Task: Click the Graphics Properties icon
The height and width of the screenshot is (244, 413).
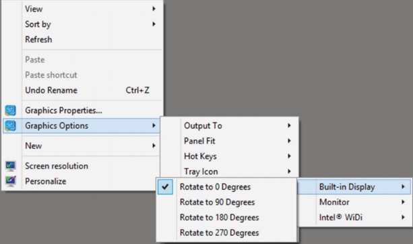Action: 11,111
